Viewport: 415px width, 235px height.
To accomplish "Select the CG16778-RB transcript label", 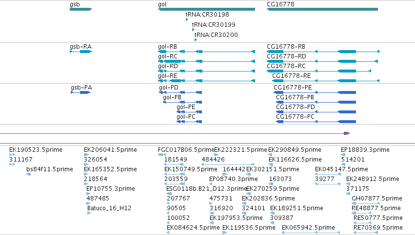I will tap(286, 47).
